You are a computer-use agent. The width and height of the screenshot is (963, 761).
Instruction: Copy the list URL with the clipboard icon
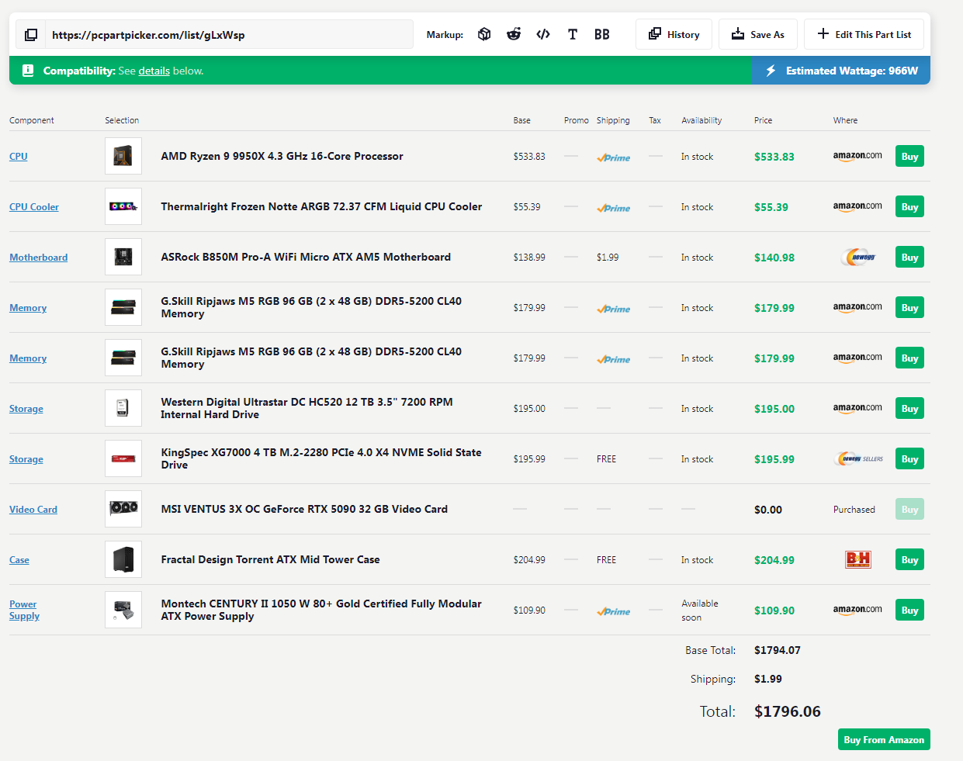tap(31, 35)
